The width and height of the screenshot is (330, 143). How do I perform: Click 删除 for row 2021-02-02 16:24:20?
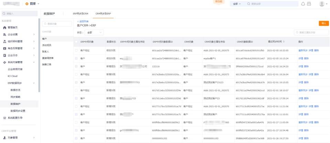[306, 66]
